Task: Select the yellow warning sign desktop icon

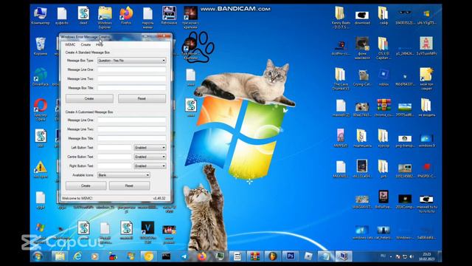Action: click(x=41, y=170)
